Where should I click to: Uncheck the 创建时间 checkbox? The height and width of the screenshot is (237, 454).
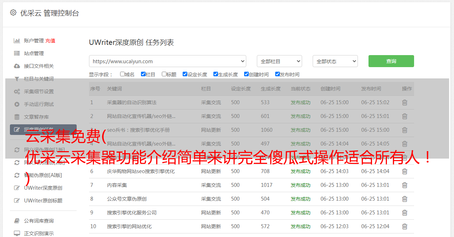pyautogui.click(x=246, y=74)
